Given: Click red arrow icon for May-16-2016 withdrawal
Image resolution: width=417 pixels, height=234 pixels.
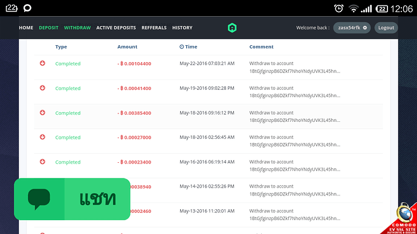Looking at the screenshot, I should click(42, 162).
